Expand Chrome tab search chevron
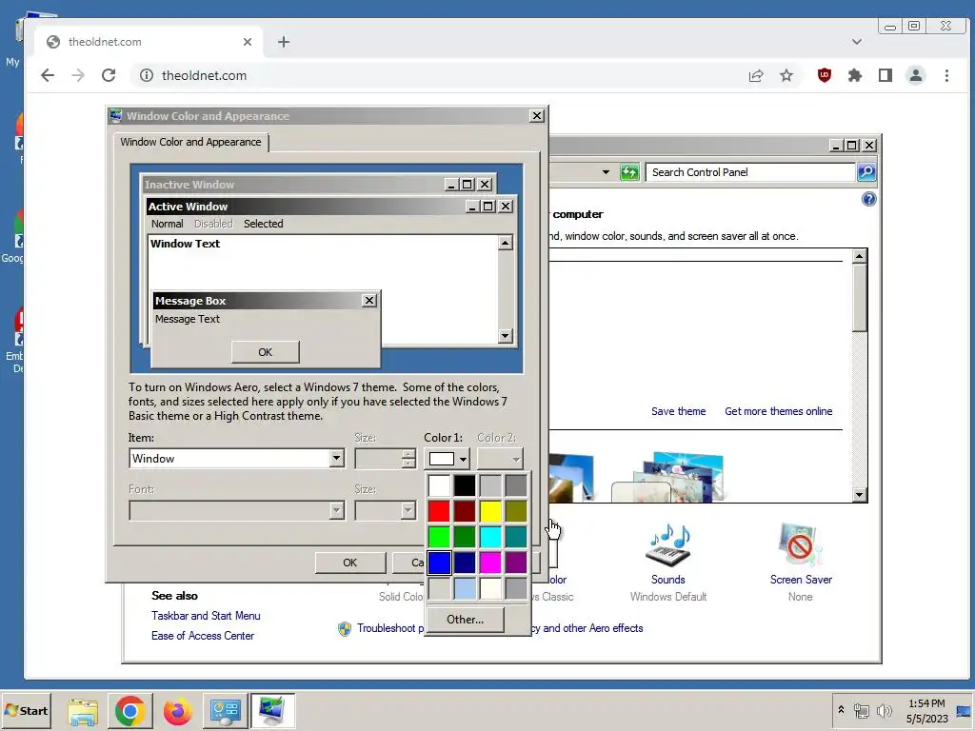The height and width of the screenshot is (731, 975). pos(857,42)
